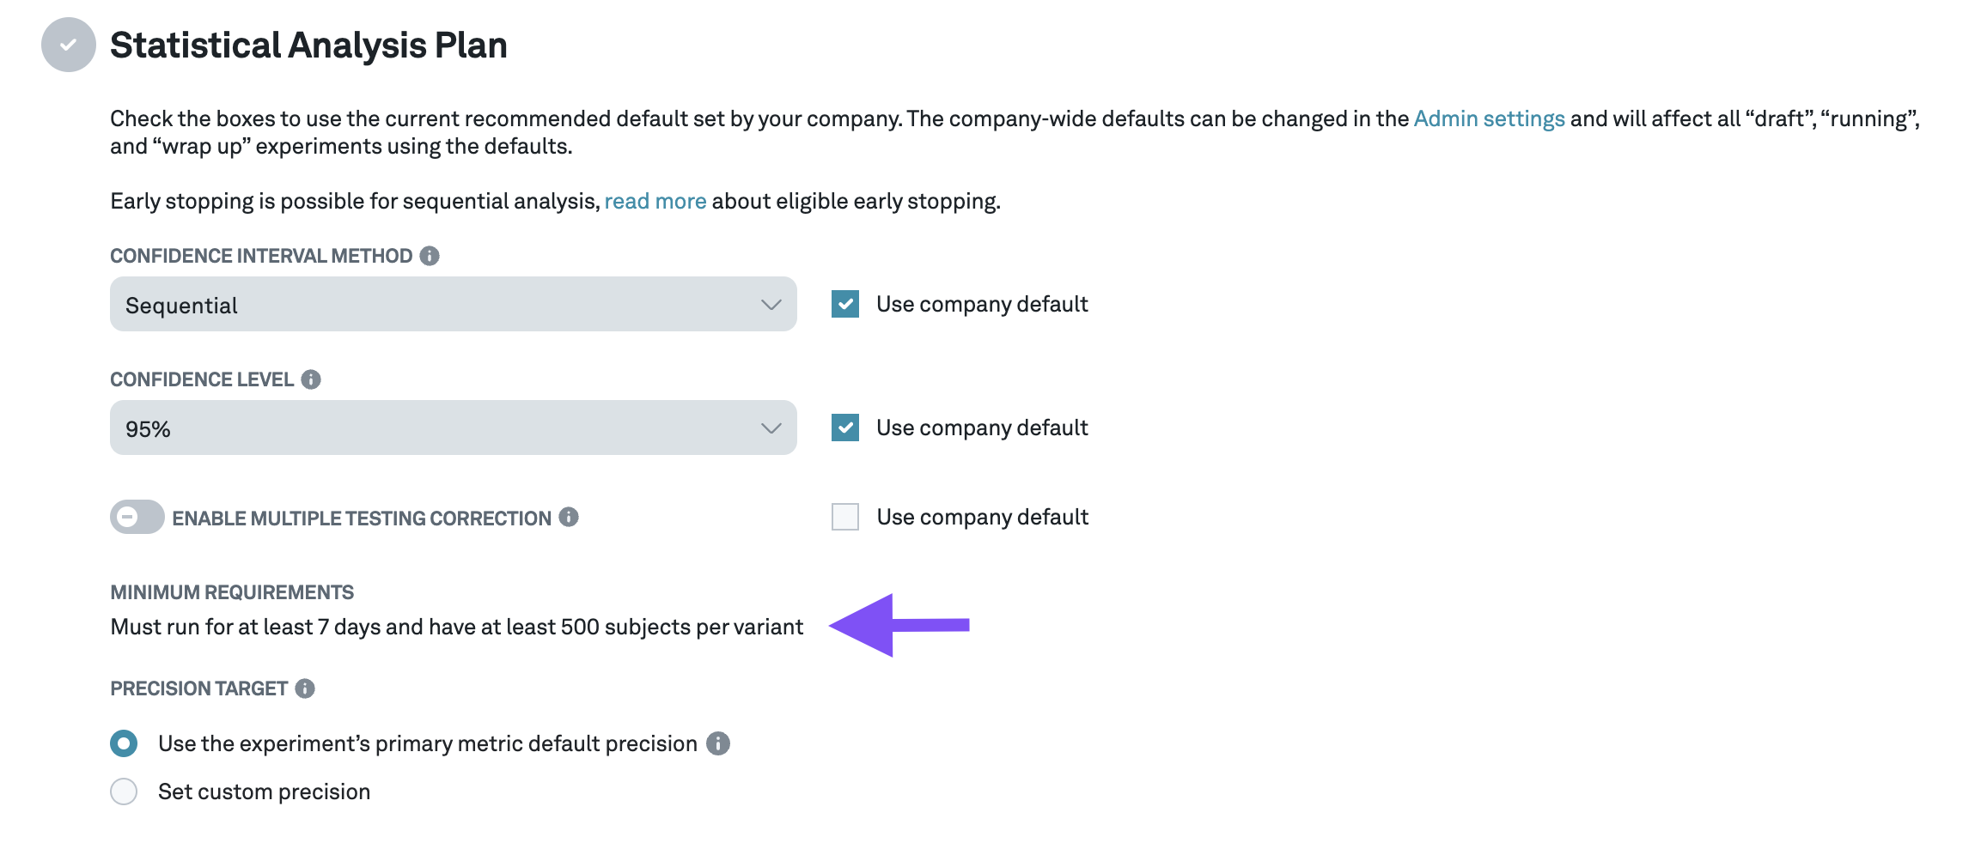Click the Confidence Level info icon

[x=311, y=379]
